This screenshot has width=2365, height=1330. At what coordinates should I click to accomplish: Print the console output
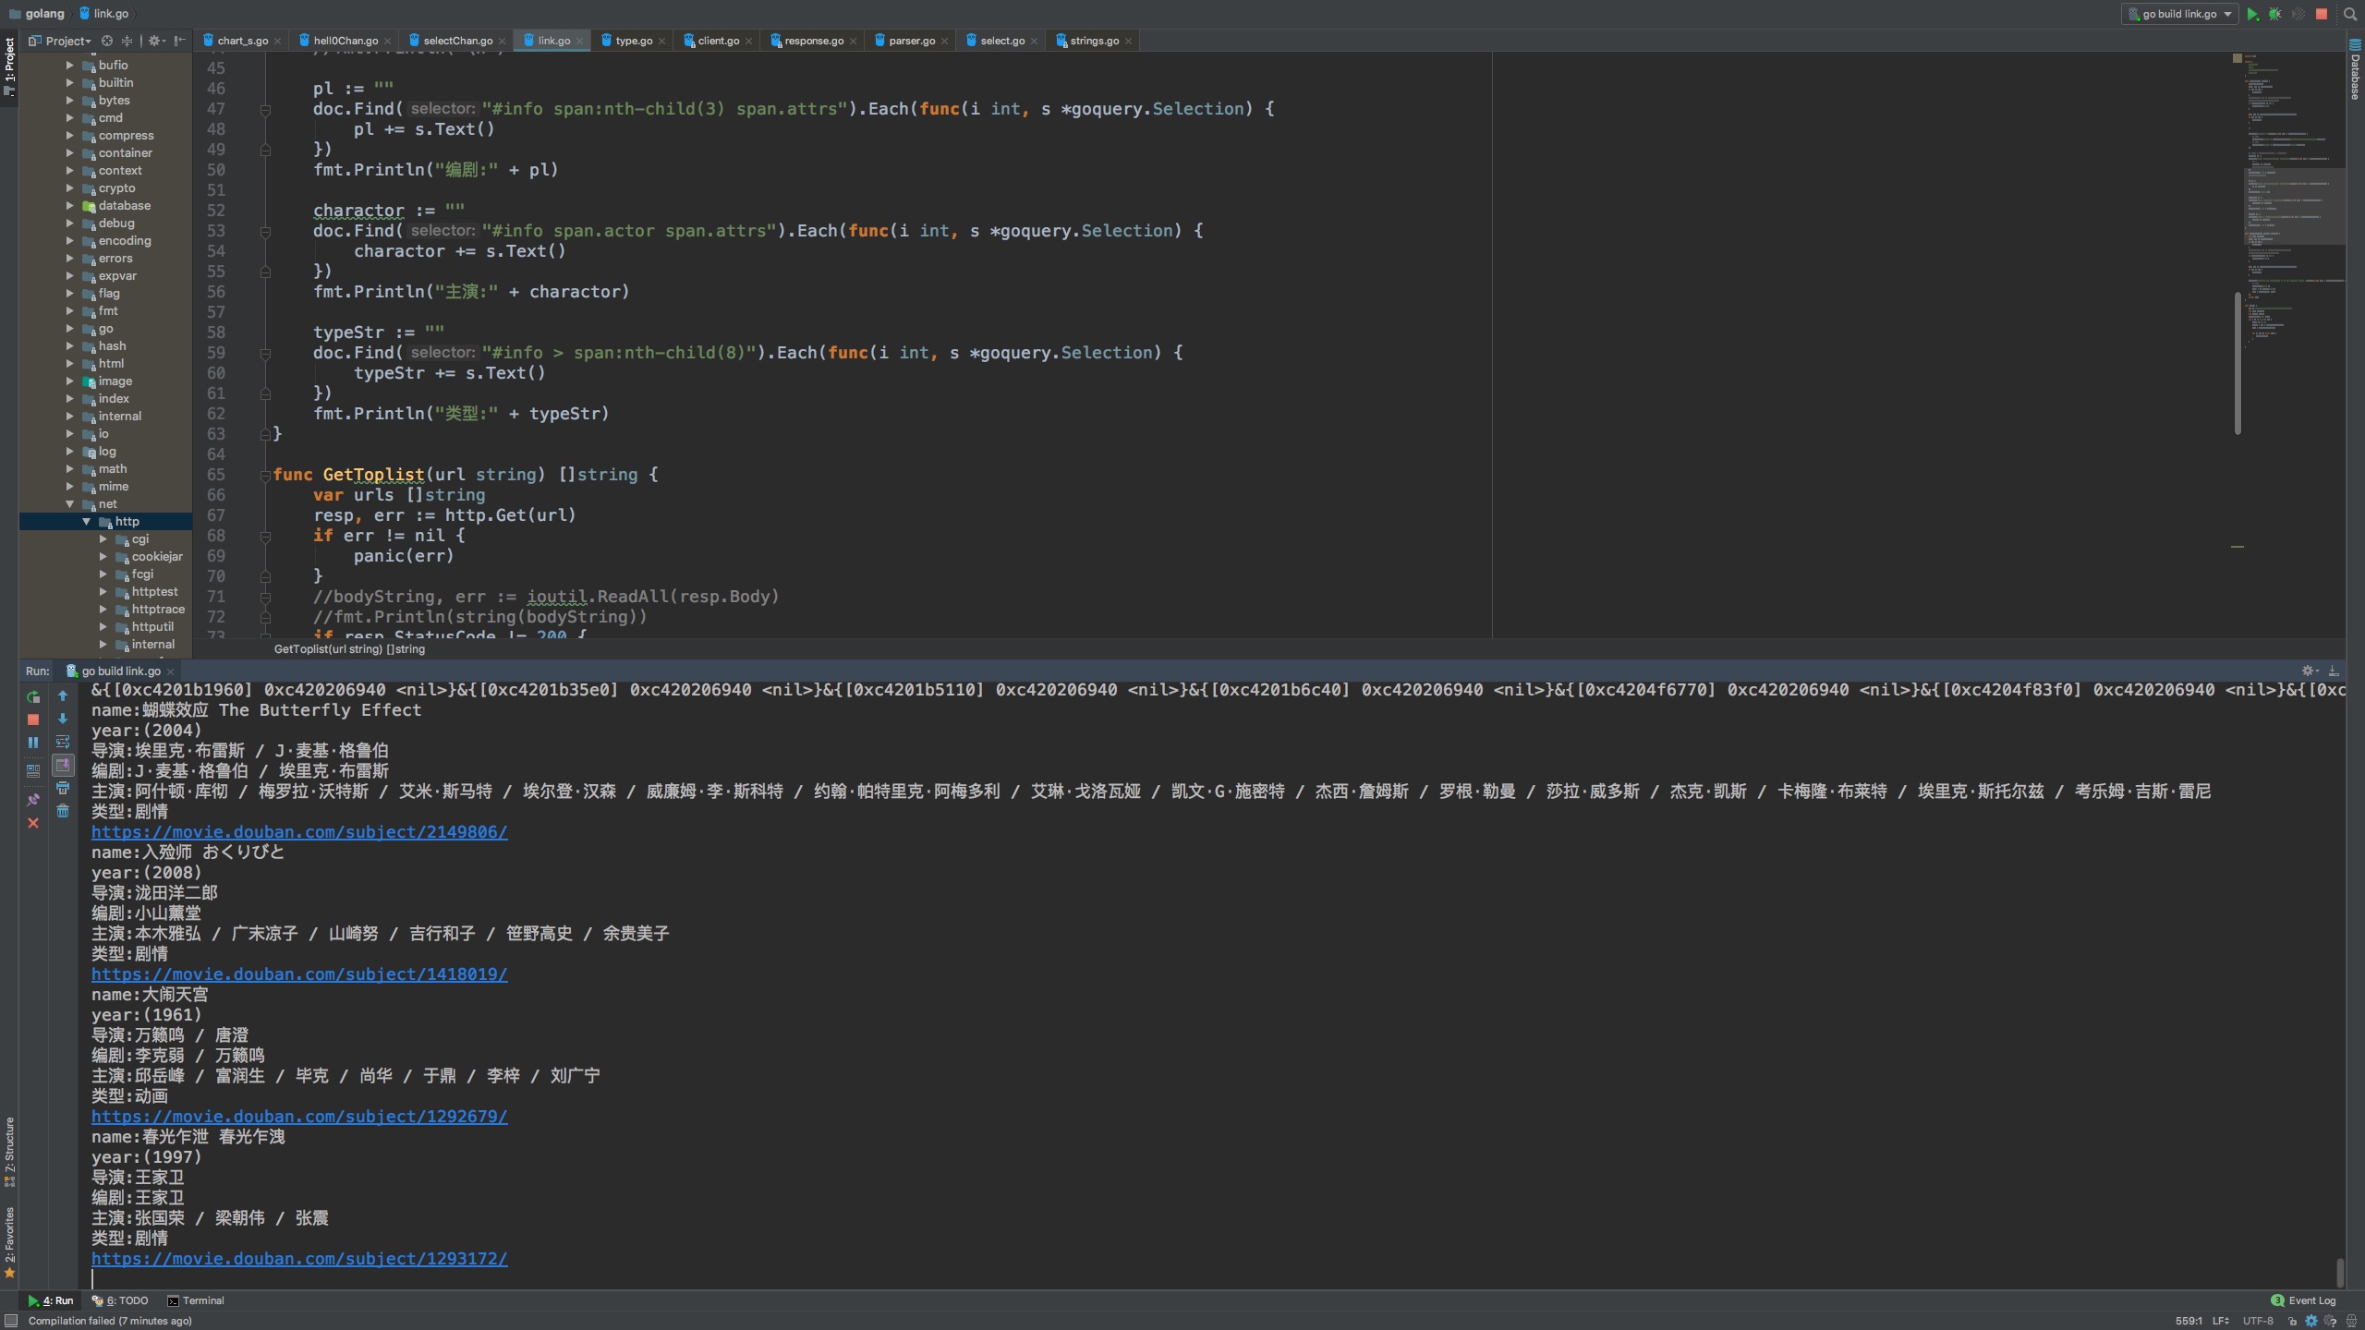[x=63, y=788]
